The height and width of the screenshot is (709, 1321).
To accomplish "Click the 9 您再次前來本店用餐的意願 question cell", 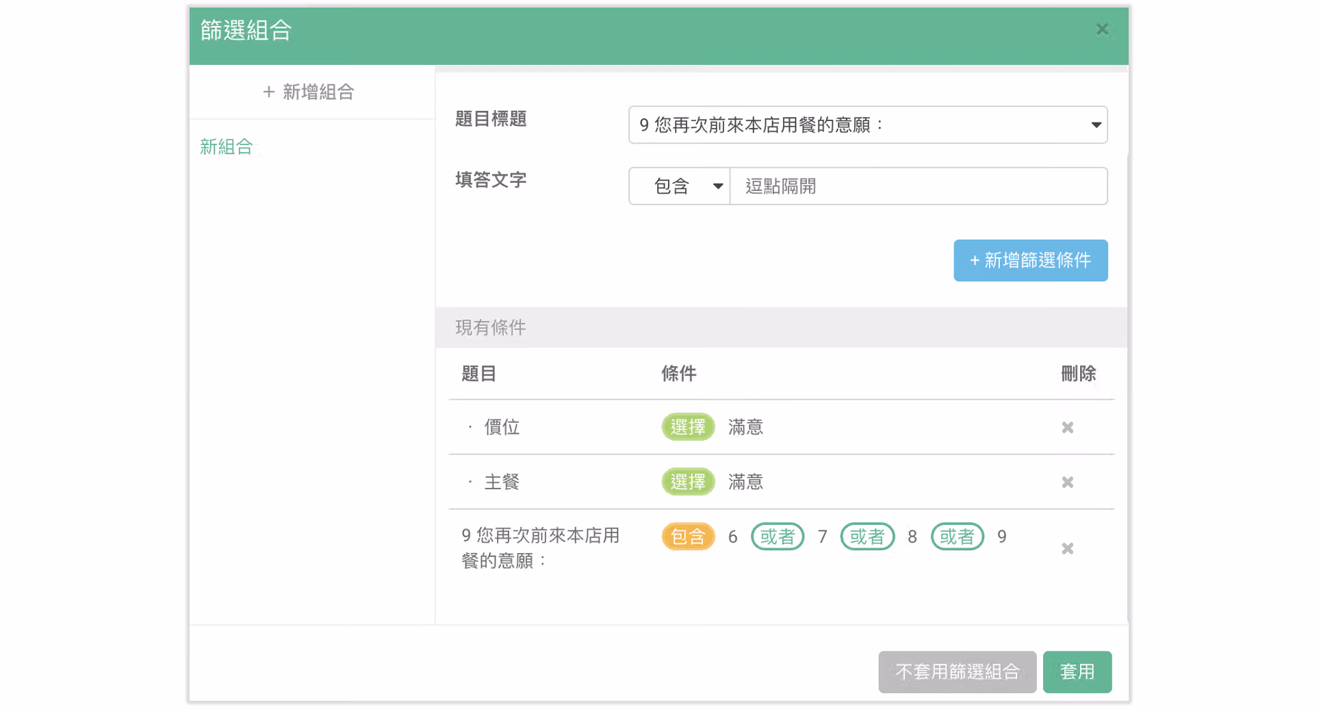I will tap(541, 548).
